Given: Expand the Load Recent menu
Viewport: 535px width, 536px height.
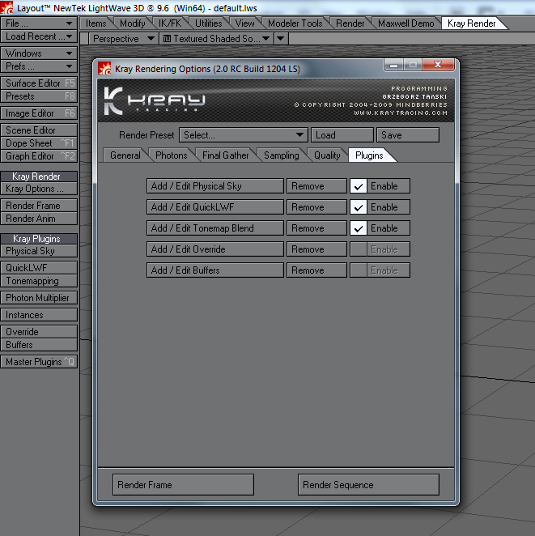Looking at the screenshot, I should [38, 36].
